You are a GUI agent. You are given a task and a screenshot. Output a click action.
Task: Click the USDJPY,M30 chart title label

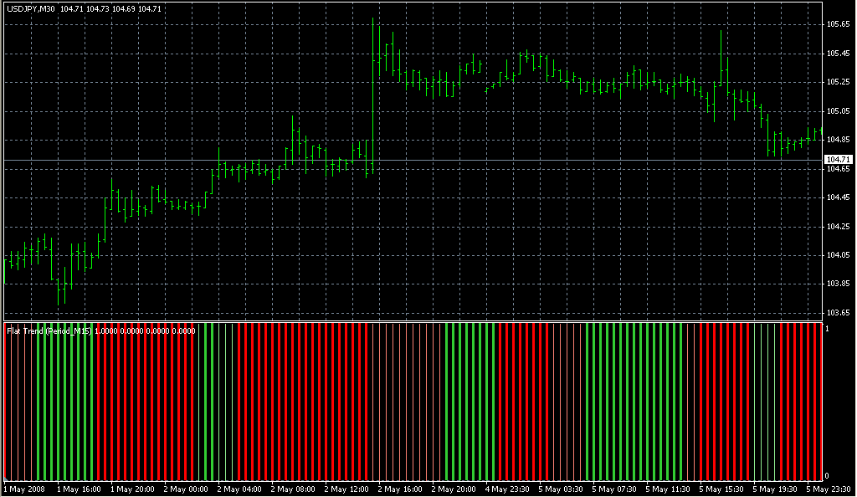(x=31, y=9)
